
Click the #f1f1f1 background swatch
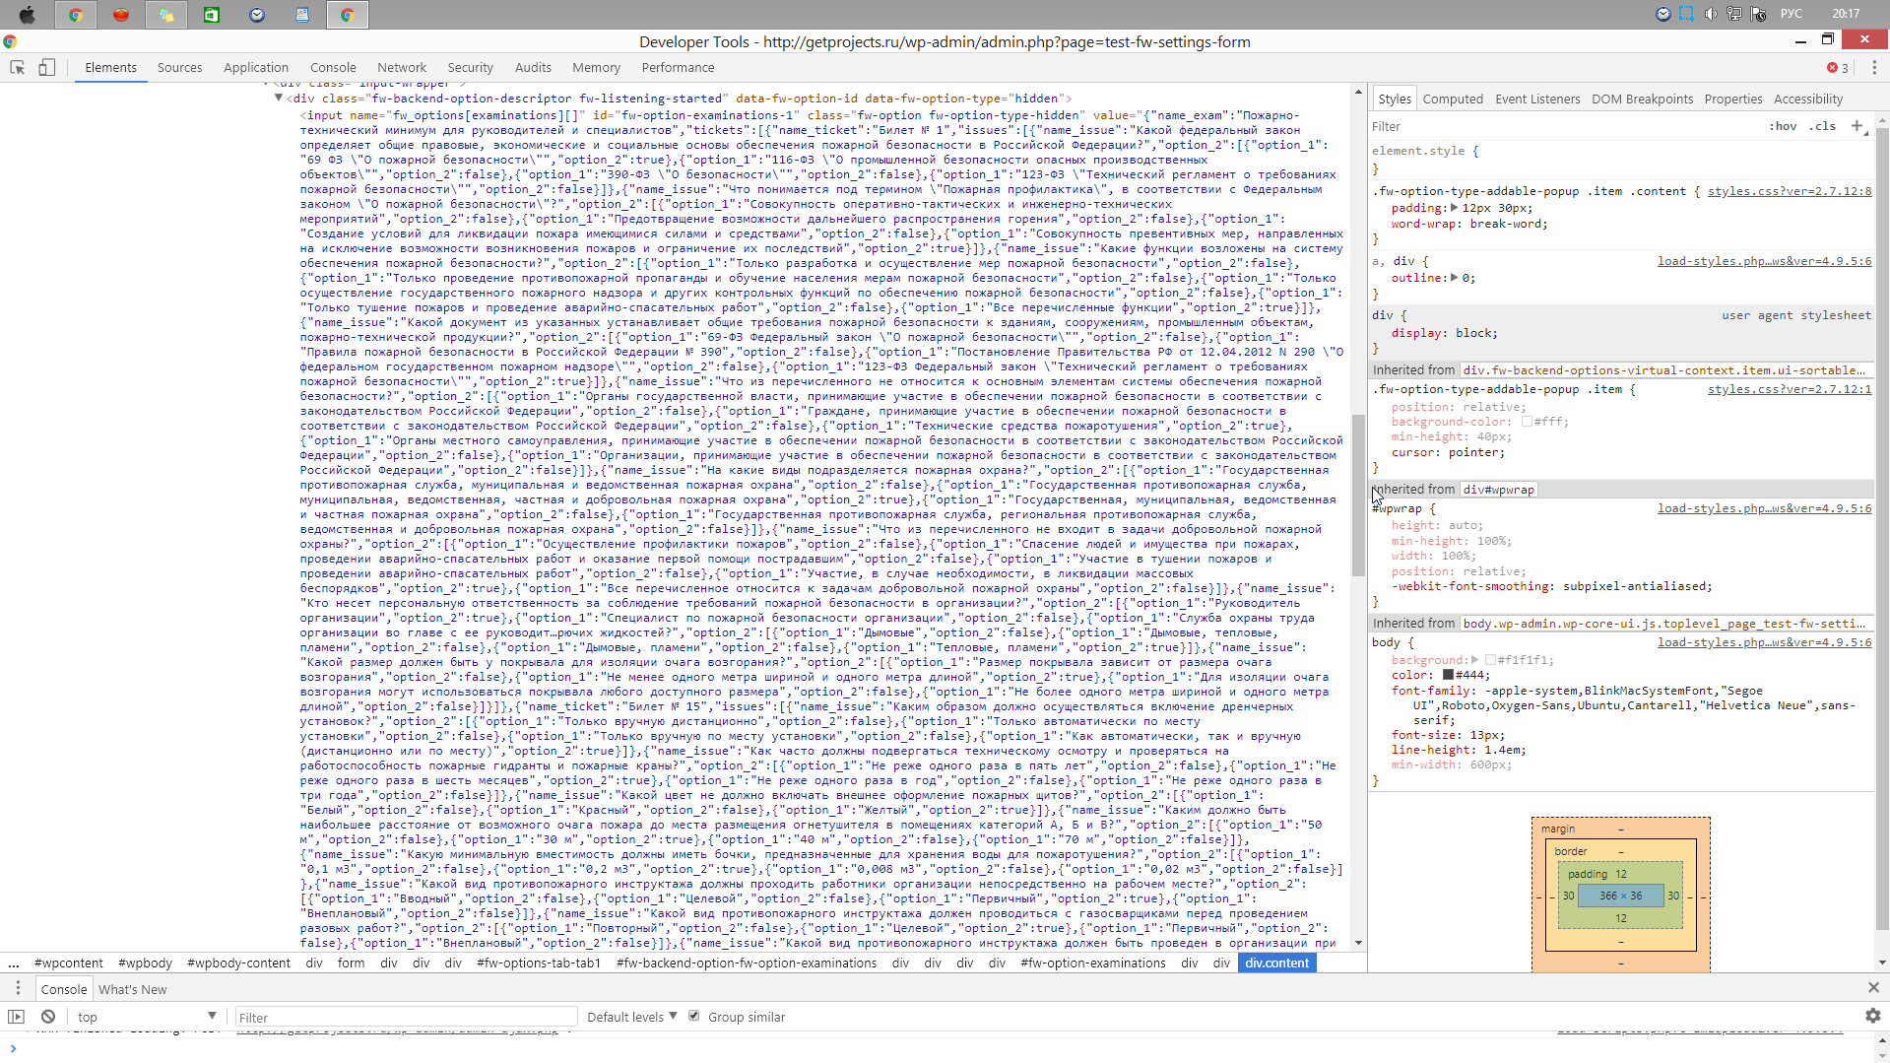pyautogui.click(x=1490, y=660)
